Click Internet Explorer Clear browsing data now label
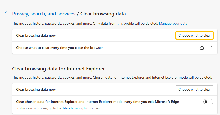The width and height of the screenshot is (220, 115). (x=36, y=90)
